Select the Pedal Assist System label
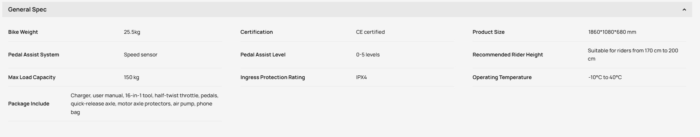The image size is (700, 137). point(34,55)
